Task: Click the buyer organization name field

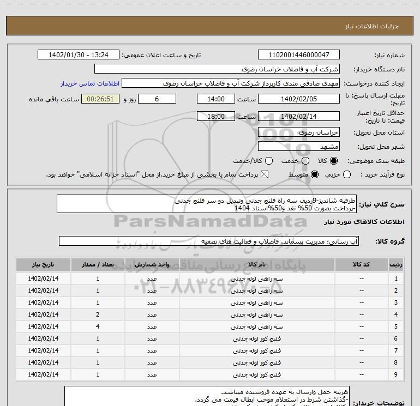Action: pos(217,69)
